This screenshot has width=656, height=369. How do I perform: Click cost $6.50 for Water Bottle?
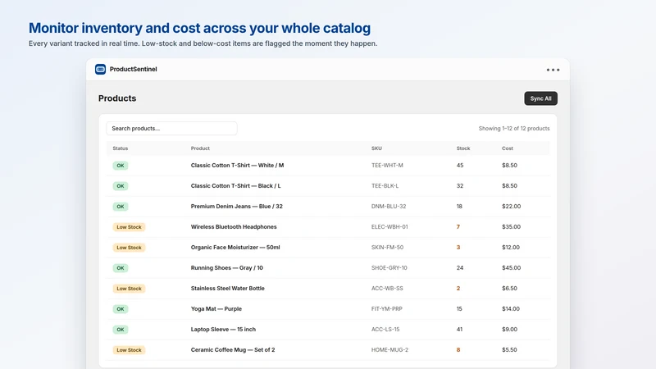tap(509, 289)
